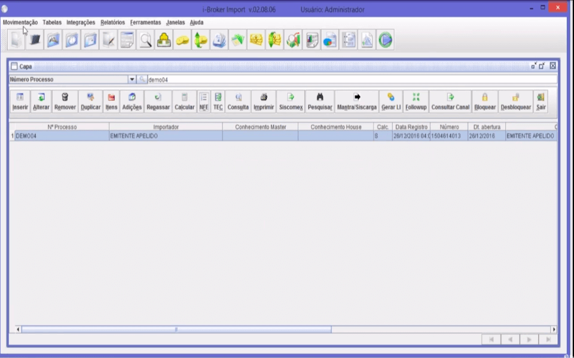This screenshot has height=358, width=574.
Task: Open Itens for the process
Action: (111, 101)
